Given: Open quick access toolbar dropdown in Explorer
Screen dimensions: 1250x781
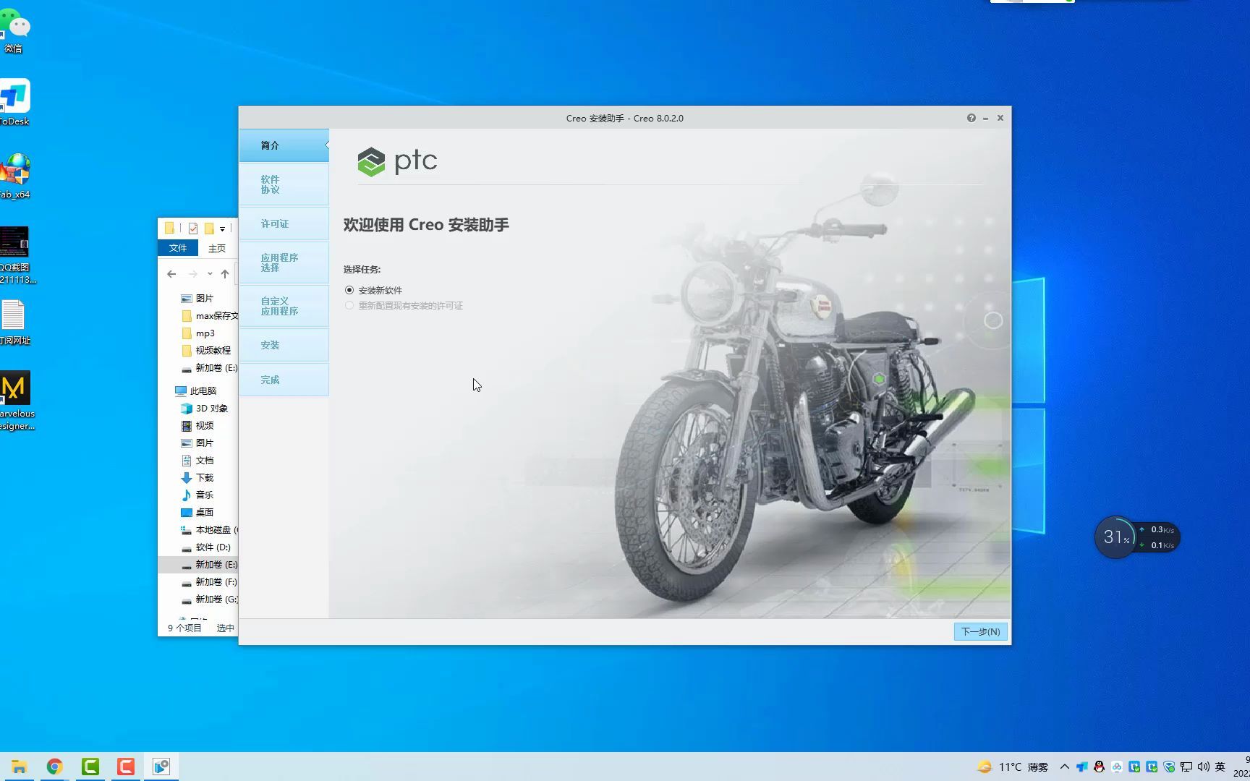Looking at the screenshot, I should [222, 229].
